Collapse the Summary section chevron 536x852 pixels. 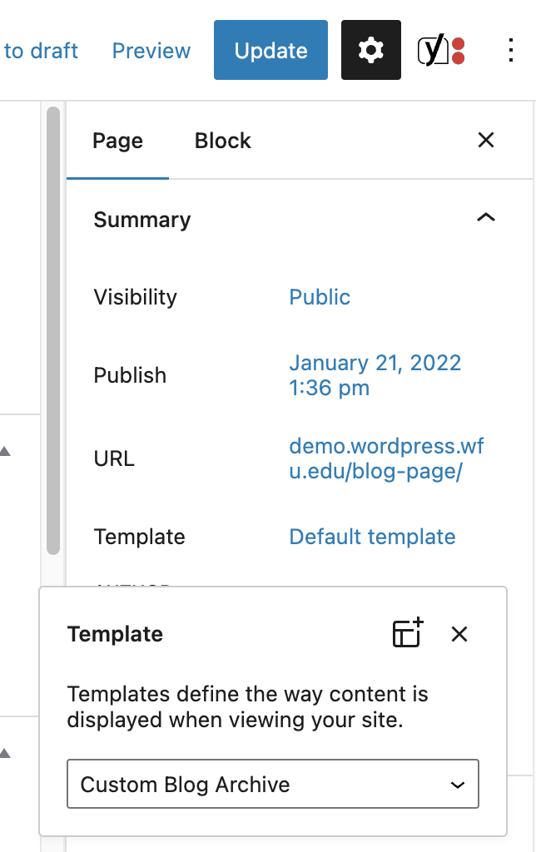485,218
